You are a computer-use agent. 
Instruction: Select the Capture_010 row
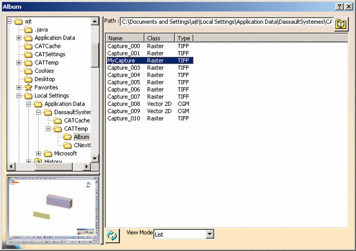[150, 119]
